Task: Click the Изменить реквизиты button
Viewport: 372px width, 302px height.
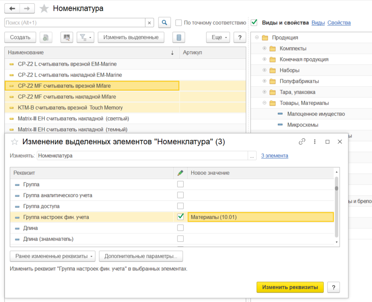Action: (290, 287)
